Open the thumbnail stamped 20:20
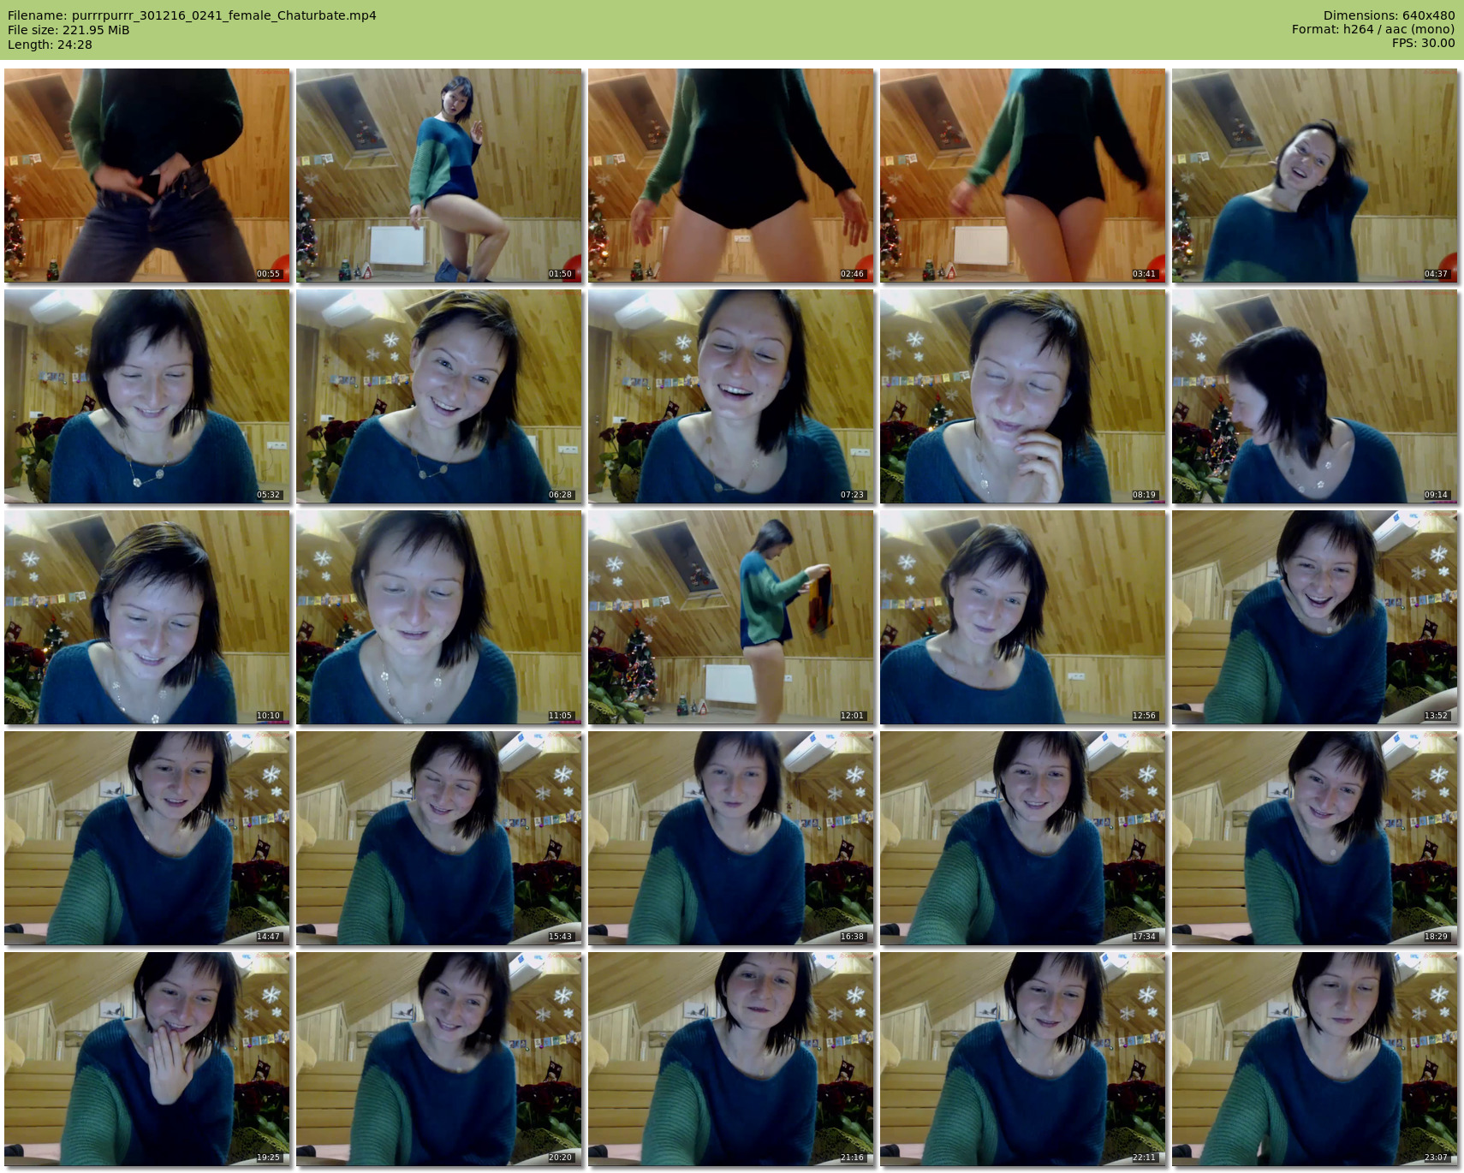This screenshot has height=1173, width=1464. coord(439,1059)
